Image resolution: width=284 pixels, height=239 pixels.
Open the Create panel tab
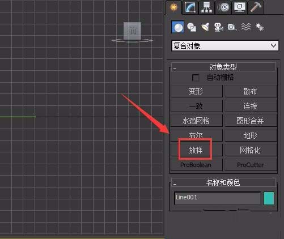tap(173, 7)
